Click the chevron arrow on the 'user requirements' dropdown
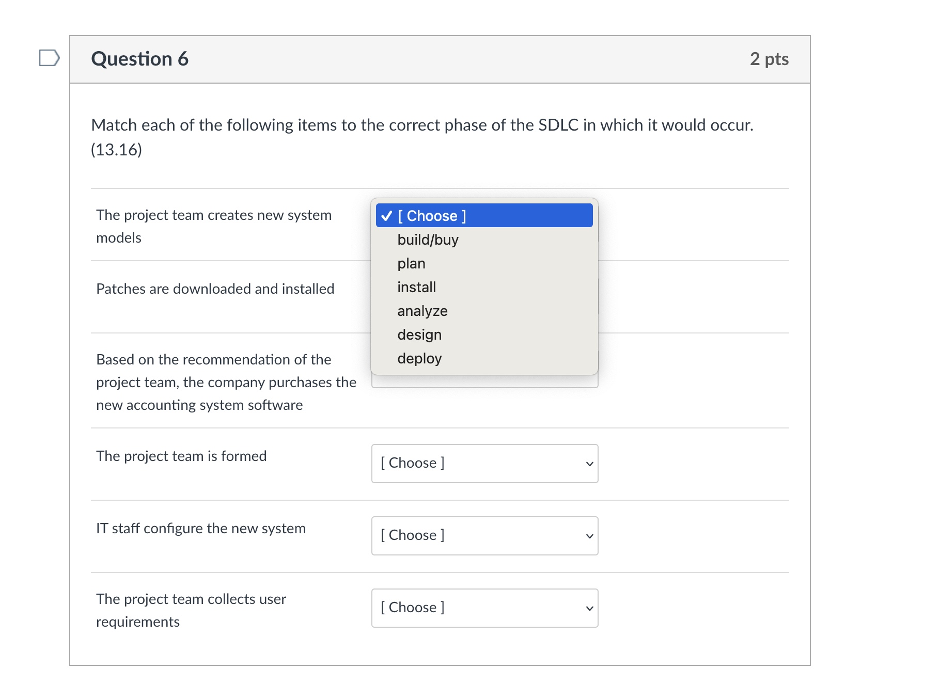The height and width of the screenshot is (700, 940). click(589, 609)
